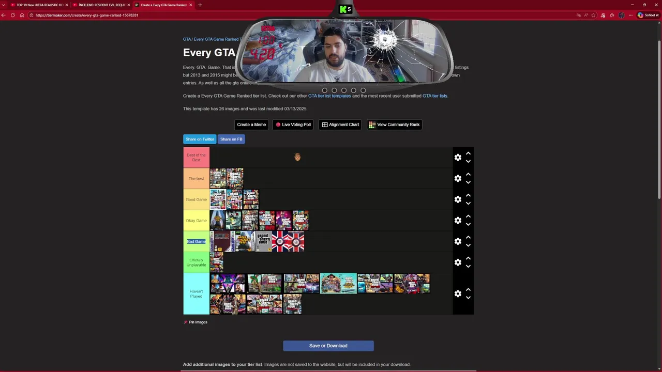Click Share on FB button
This screenshot has width=662, height=372.
coord(231,139)
